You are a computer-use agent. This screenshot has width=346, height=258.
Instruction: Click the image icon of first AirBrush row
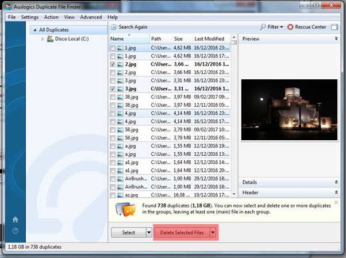120,179
